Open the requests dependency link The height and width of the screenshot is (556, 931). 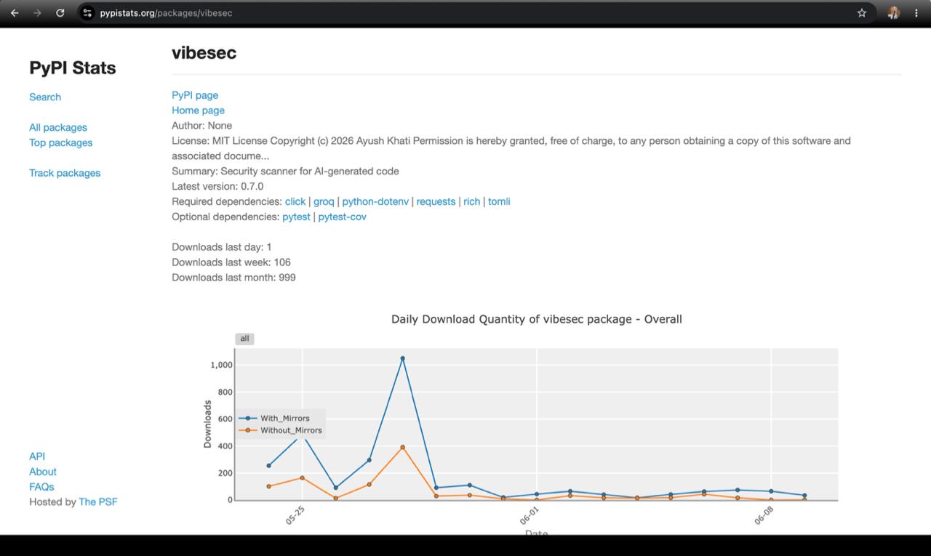[x=436, y=201]
